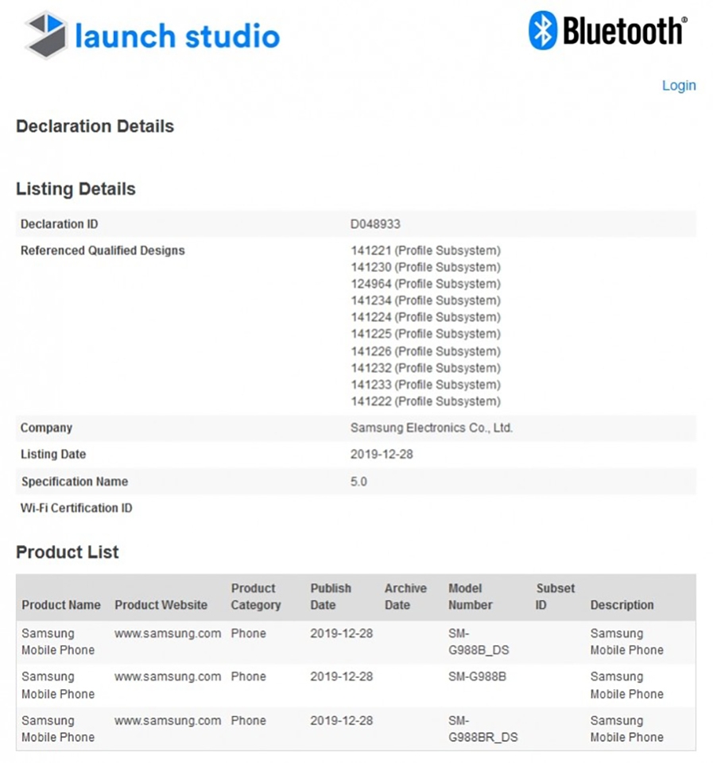Open referenced design 124964 Profile Subsystem

click(x=425, y=284)
